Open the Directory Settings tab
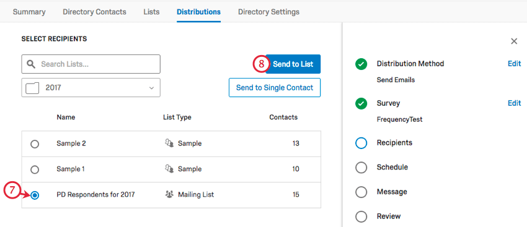 [x=268, y=12]
